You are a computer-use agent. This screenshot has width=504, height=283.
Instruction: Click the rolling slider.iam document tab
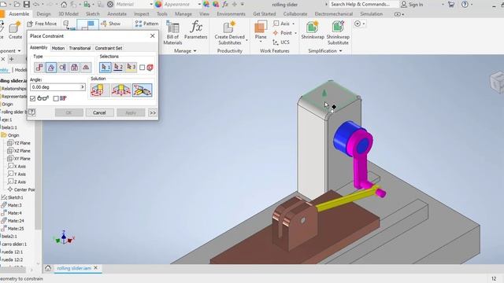(x=74, y=268)
